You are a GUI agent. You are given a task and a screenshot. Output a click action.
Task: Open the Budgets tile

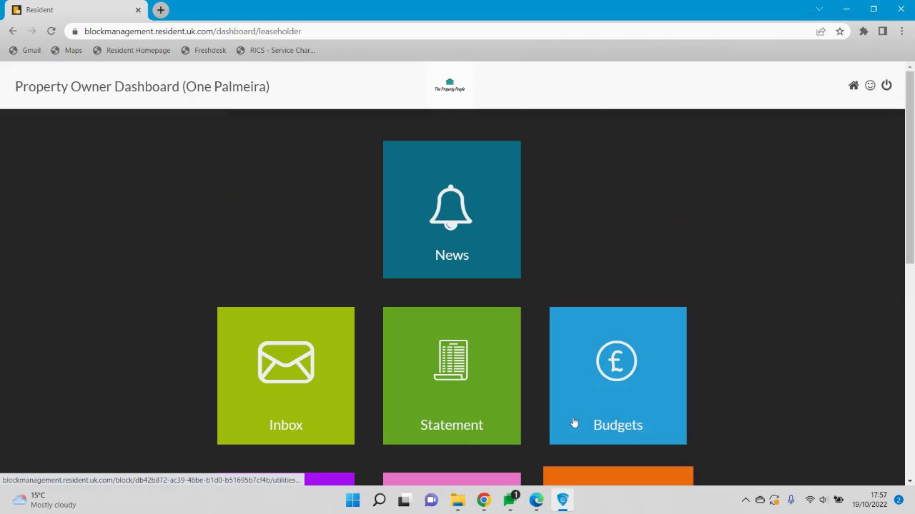618,376
